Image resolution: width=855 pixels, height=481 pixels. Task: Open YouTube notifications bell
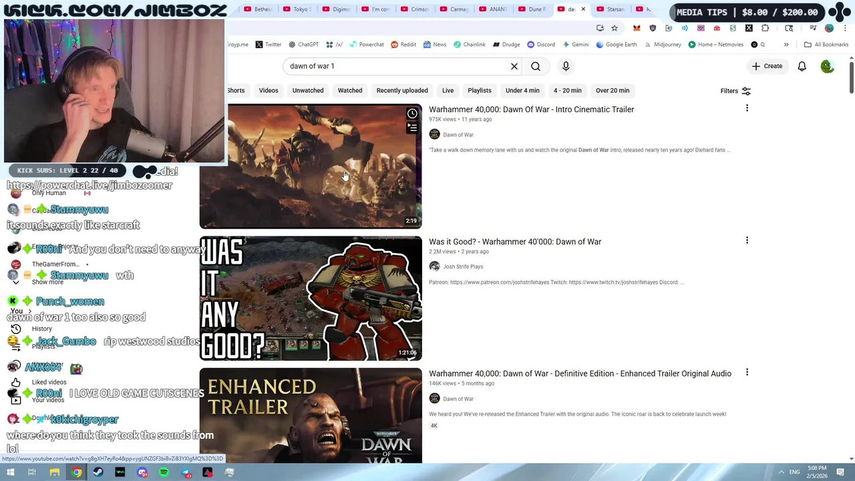[x=802, y=66]
